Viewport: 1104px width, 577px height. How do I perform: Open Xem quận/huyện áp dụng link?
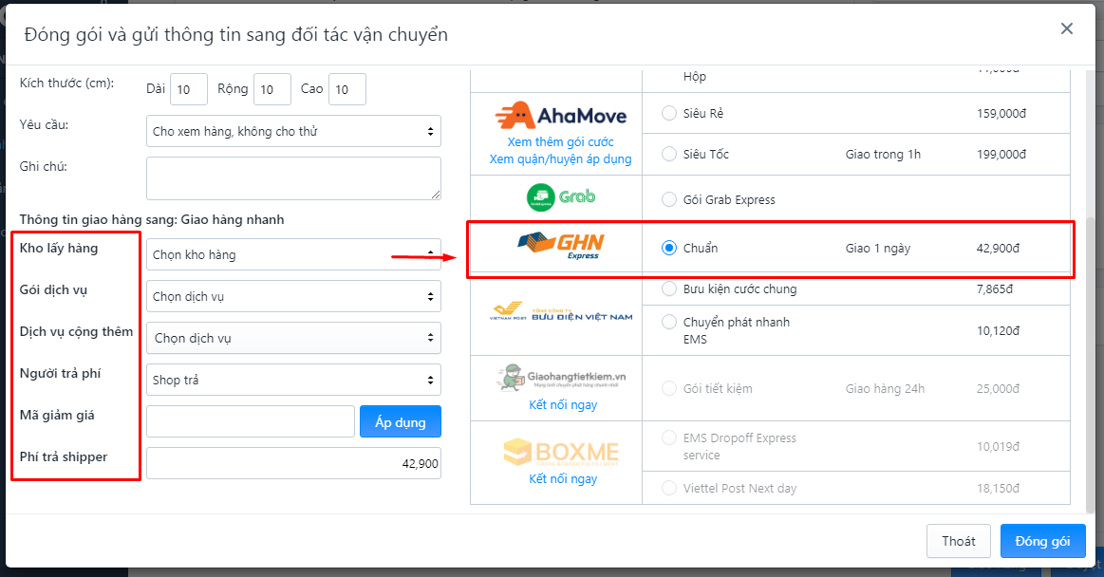(x=560, y=159)
